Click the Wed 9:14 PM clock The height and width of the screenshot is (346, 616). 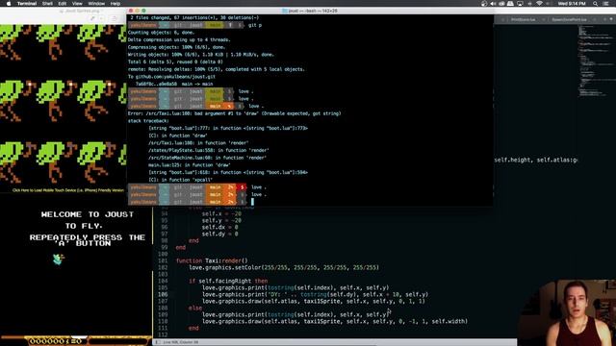(x=572, y=4)
